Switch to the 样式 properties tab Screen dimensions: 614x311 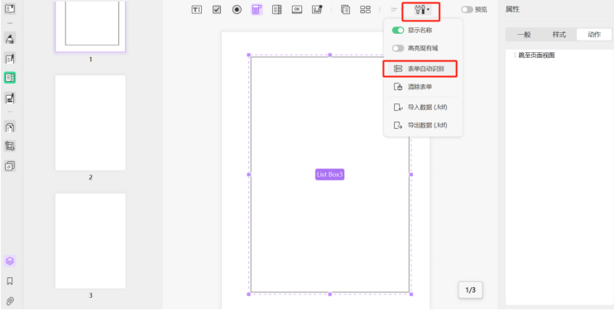point(559,35)
